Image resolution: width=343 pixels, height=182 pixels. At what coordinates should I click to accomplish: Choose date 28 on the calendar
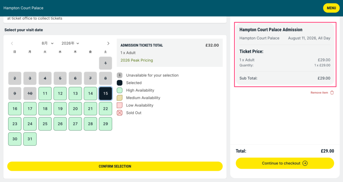pos(90,124)
